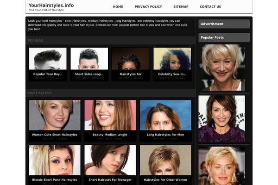The image size is (278, 185).
Task: Click 'Long Hairstyles For Men' title
Action: (x=165, y=135)
